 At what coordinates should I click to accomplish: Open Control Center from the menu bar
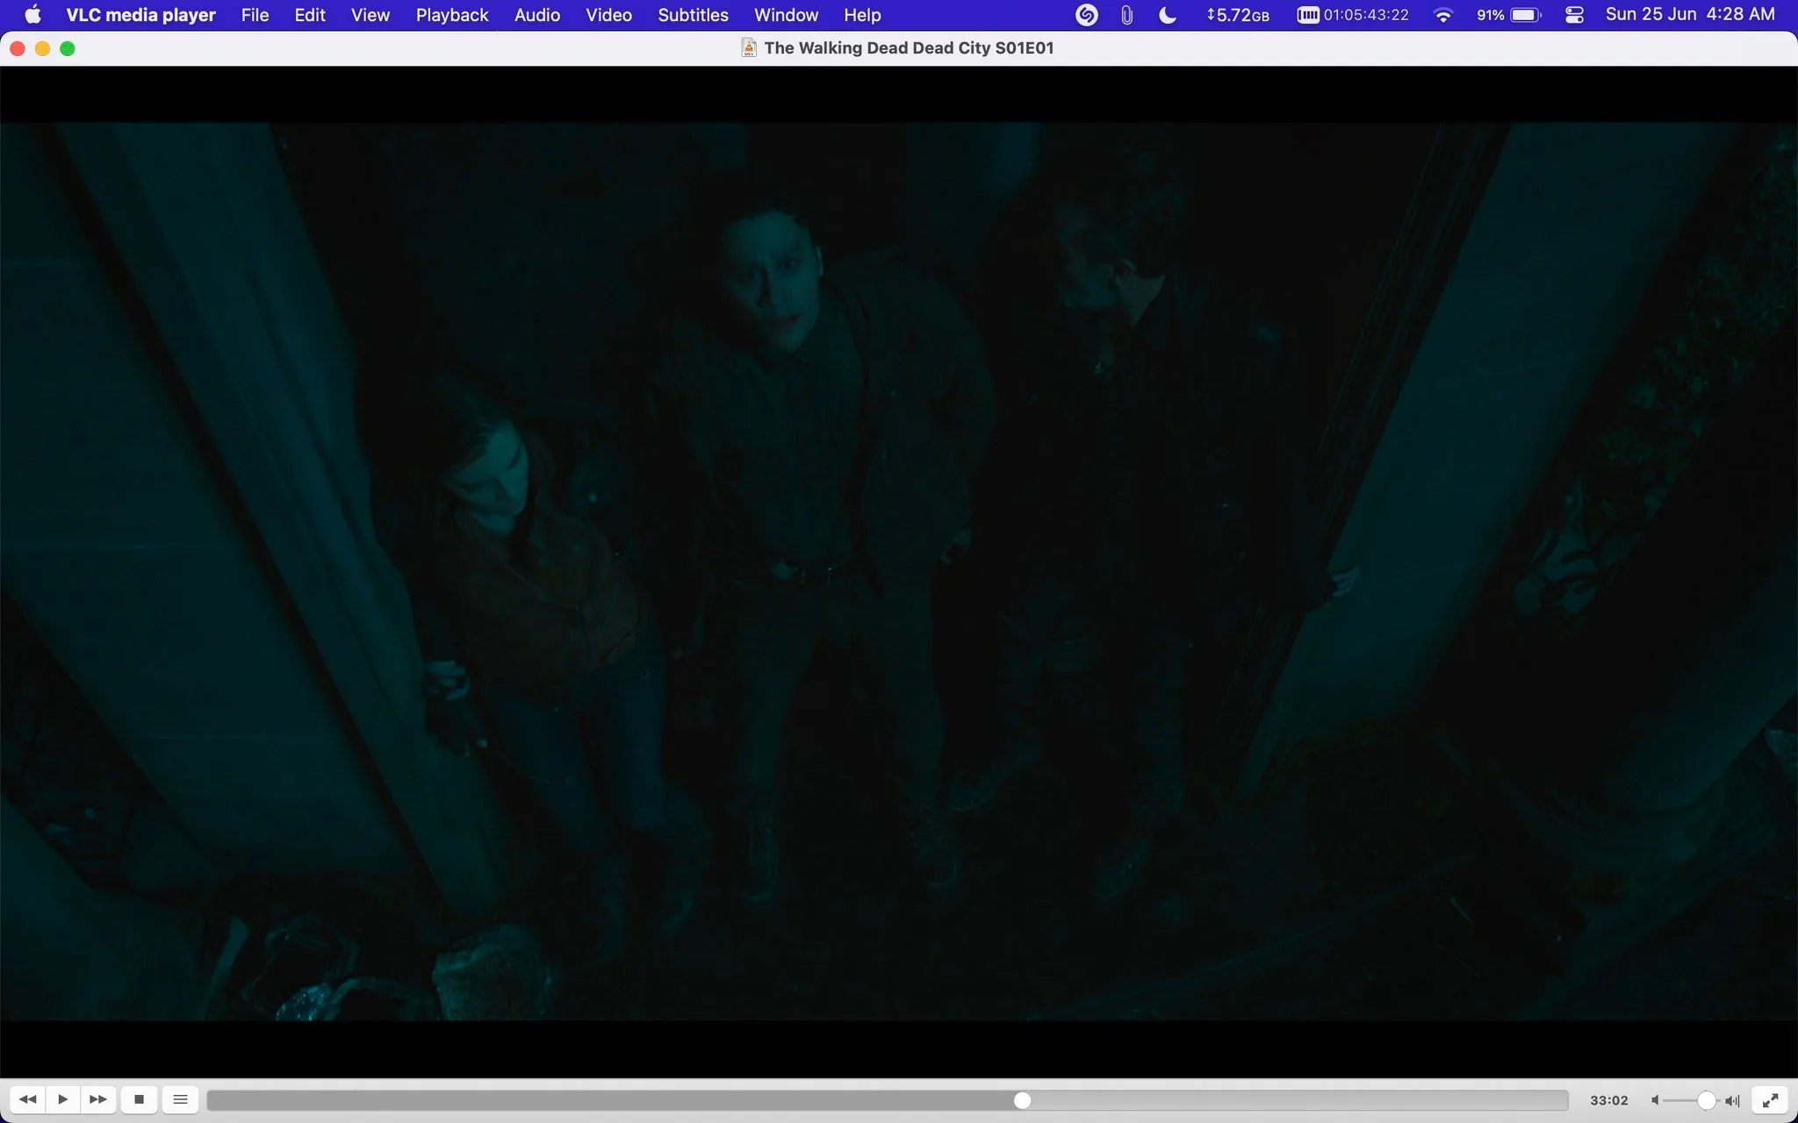pyautogui.click(x=1574, y=15)
